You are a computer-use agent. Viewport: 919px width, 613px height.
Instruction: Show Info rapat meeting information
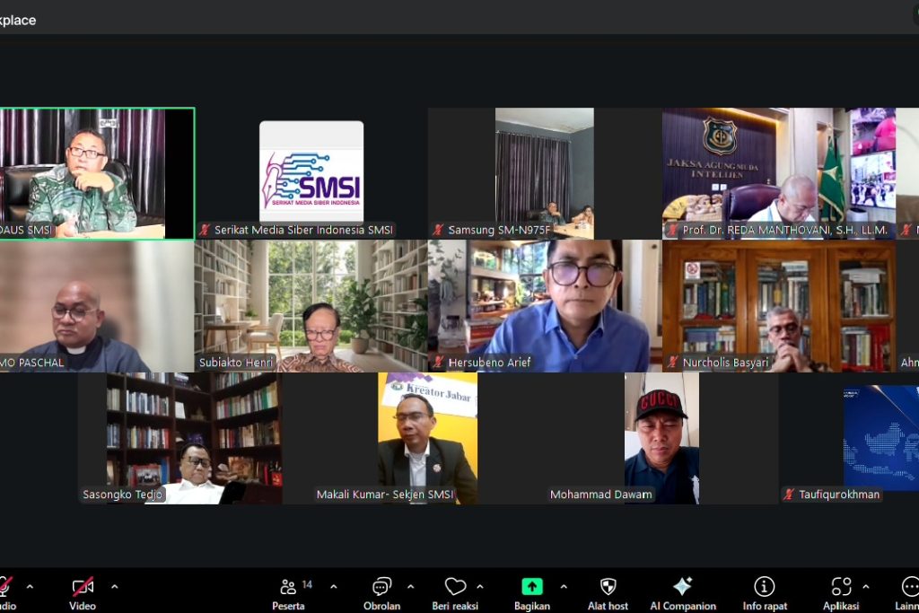pos(765,587)
